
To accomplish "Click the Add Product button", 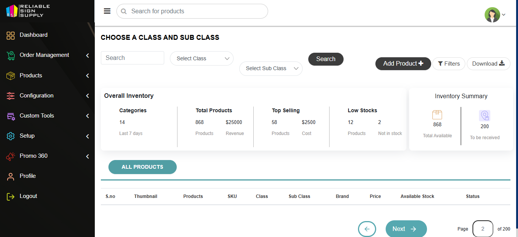I will (403, 64).
